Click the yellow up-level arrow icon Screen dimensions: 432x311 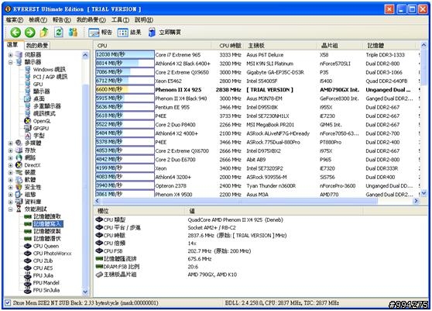(44, 33)
